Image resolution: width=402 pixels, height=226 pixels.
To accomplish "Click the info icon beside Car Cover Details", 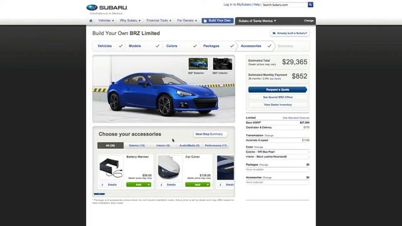I will point(161,185).
